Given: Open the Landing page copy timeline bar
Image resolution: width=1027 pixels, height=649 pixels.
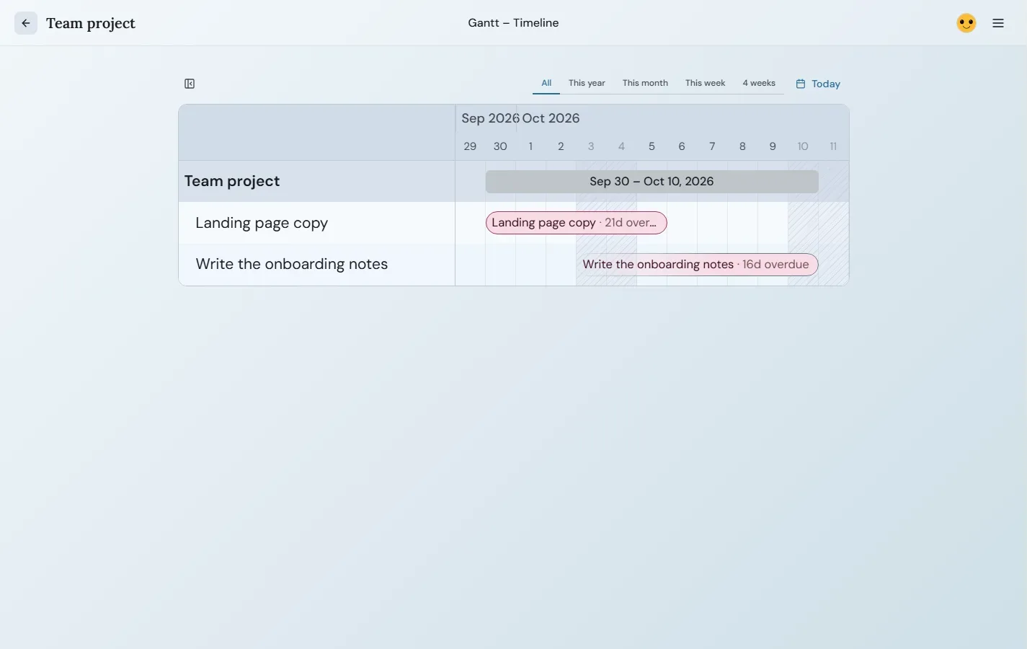Looking at the screenshot, I should pos(576,223).
